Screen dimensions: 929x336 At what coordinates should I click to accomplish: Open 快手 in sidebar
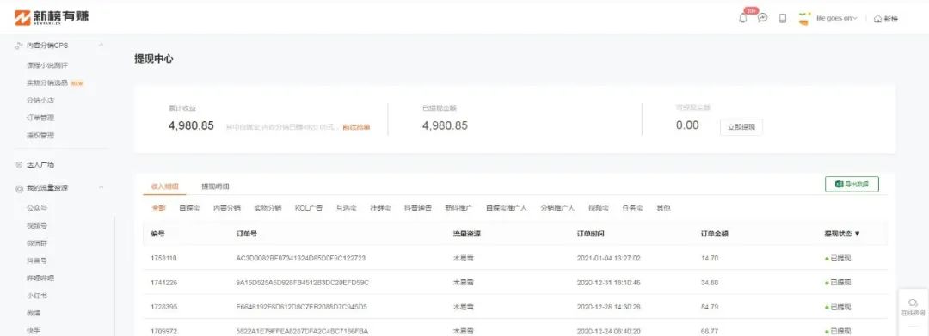click(x=34, y=331)
